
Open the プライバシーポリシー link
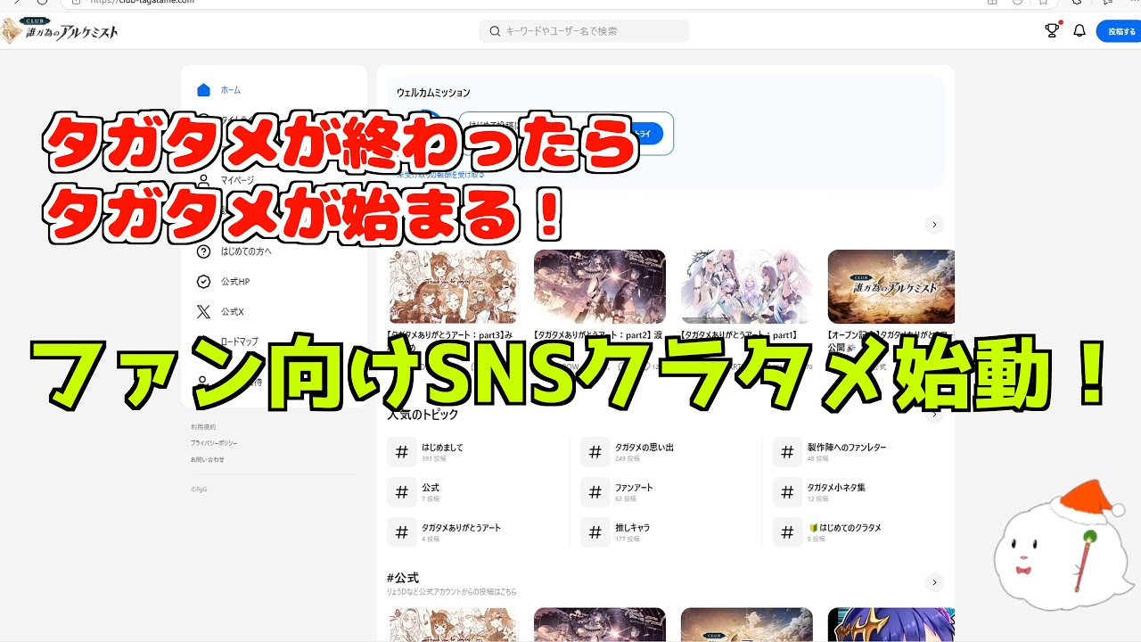[213, 443]
